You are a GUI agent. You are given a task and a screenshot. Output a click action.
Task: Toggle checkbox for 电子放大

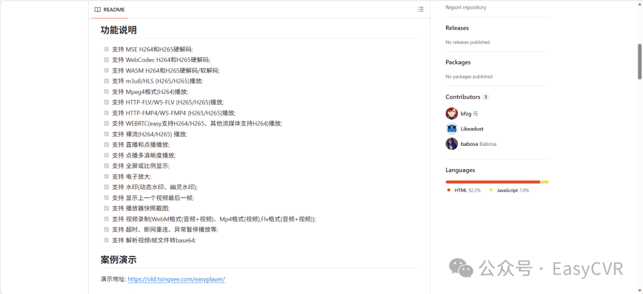pos(106,176)
